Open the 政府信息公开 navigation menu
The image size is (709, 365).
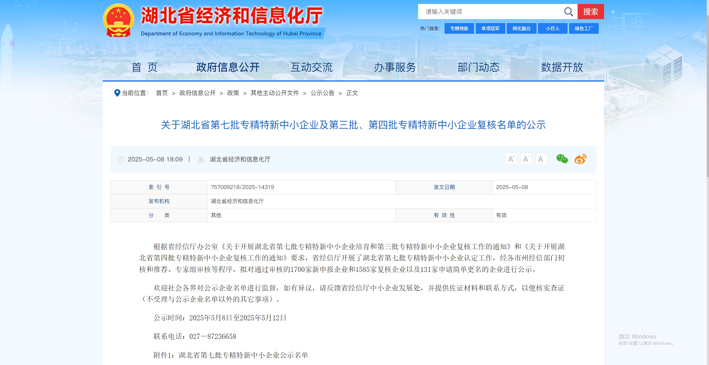[x=228, y=67]
